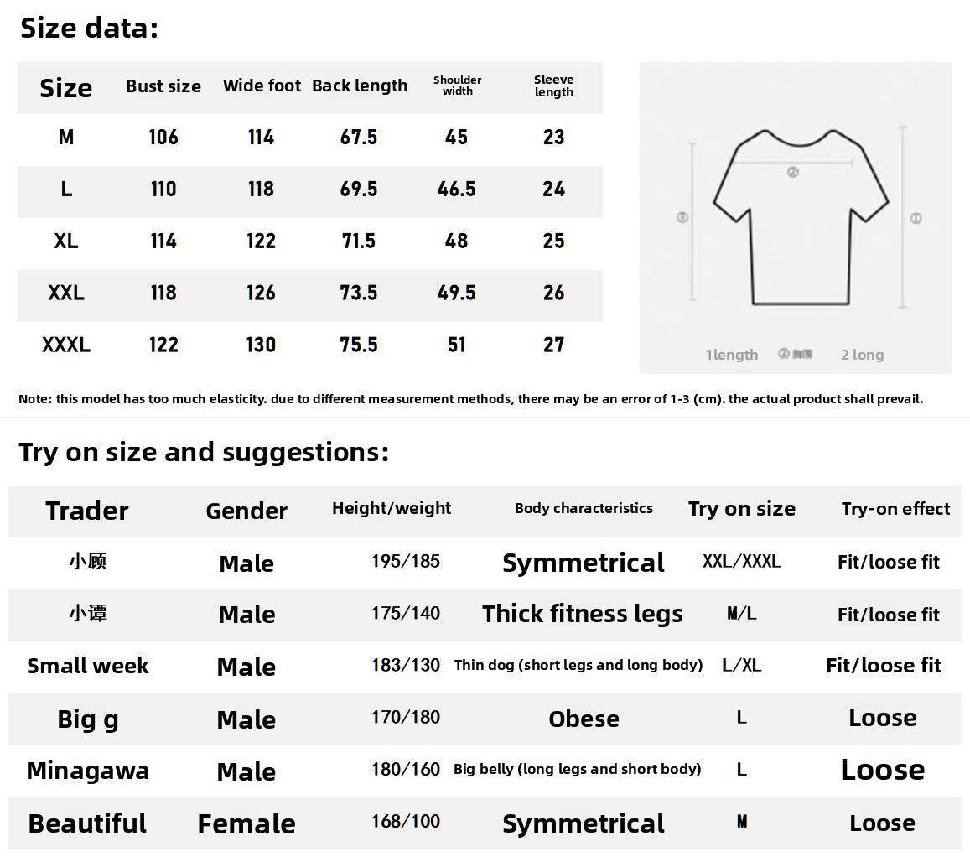Click the 67.5 back length value
Screen dimensions: 970x862
point(359,138)
